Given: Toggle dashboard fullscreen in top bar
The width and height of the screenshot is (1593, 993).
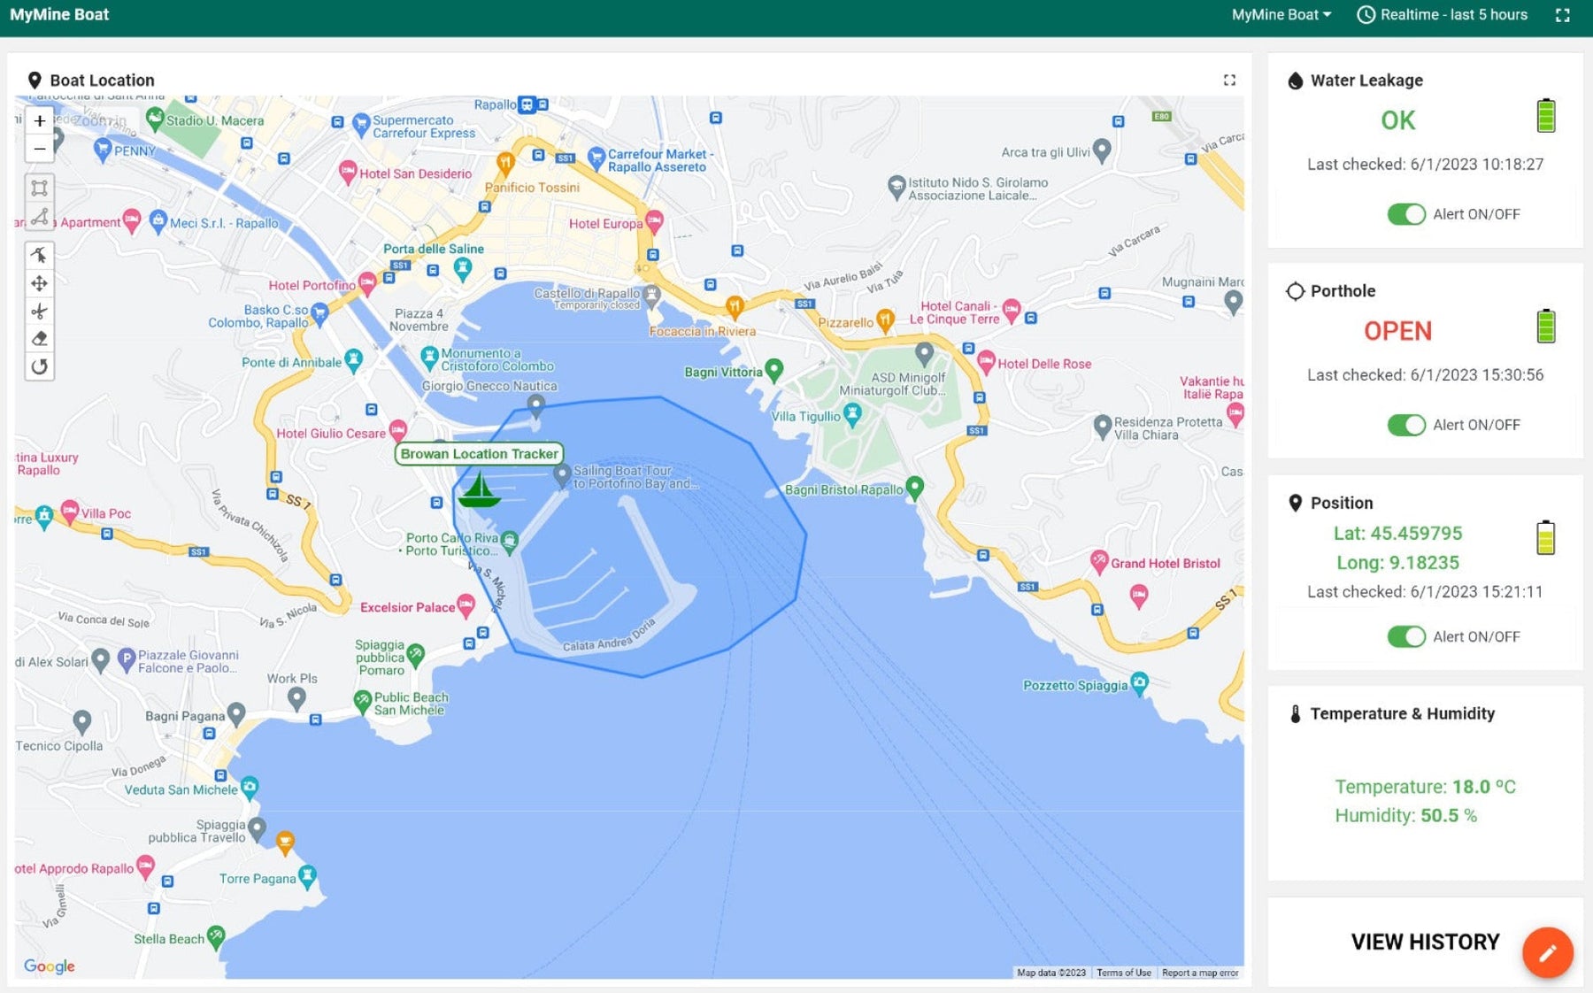Looking at the screenshot, I should (x=1563, y=15).
